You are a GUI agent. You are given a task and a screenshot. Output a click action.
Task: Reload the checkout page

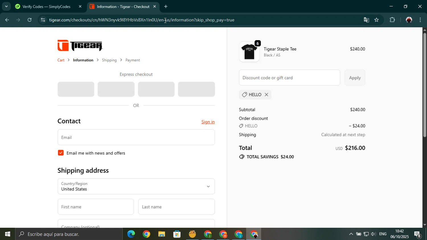click(x=30, y=20)
